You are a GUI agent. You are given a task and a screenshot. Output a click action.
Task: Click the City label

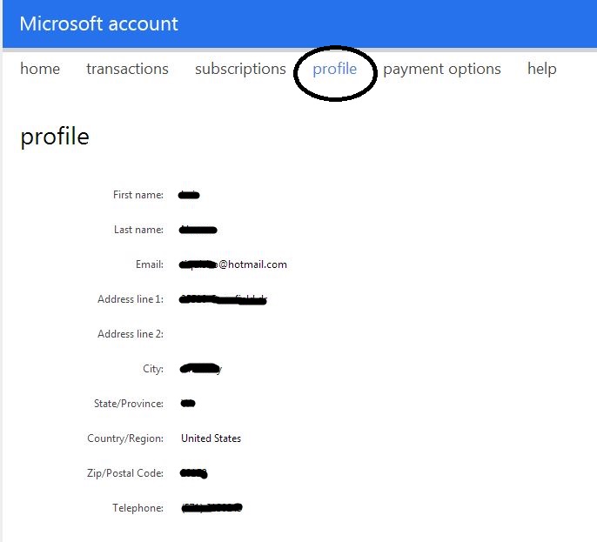tap(153, 369)
